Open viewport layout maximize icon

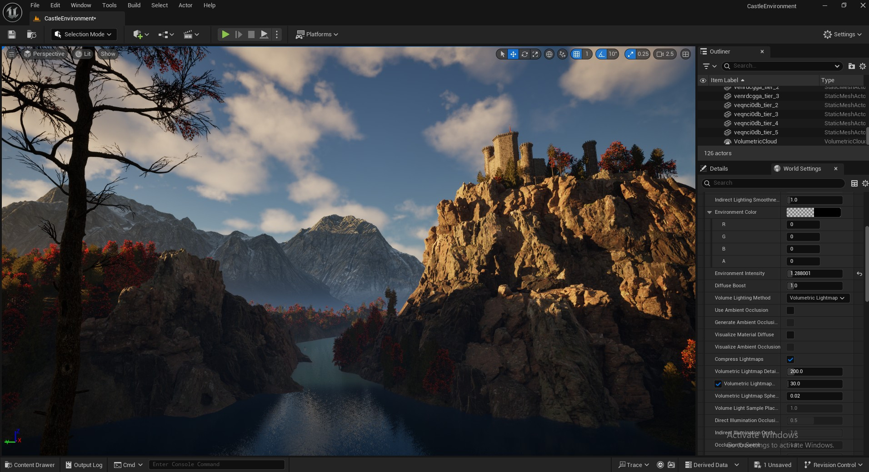tap(686, 54)
